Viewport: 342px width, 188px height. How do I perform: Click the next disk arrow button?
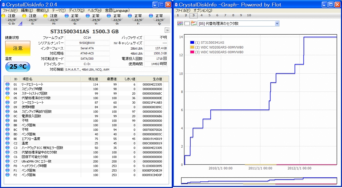click(167, 30)
